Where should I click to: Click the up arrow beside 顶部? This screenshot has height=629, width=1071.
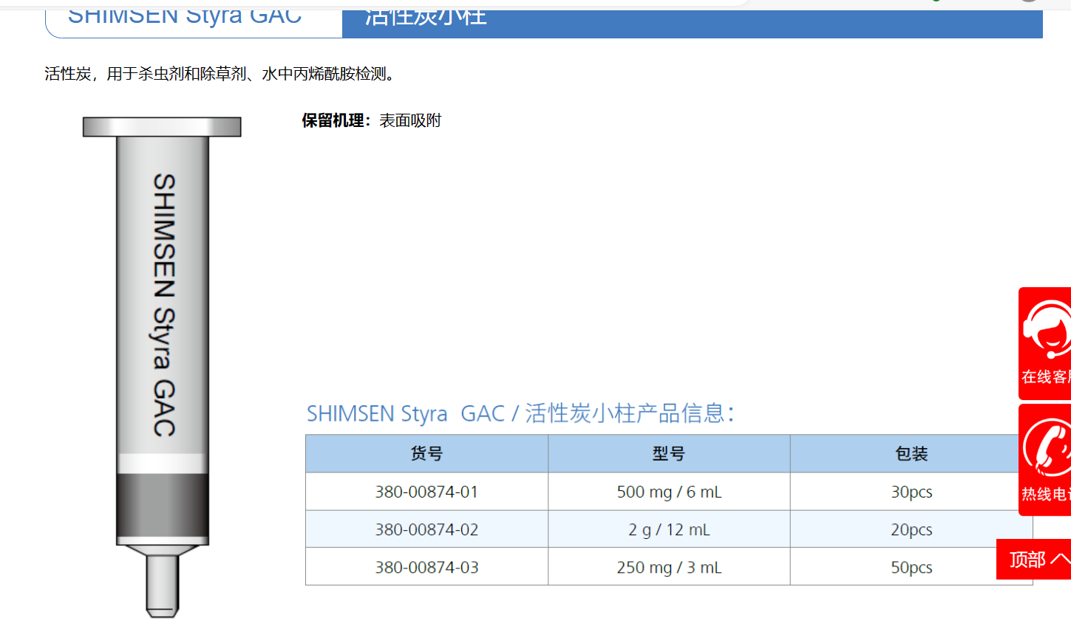coord(1060,559)
